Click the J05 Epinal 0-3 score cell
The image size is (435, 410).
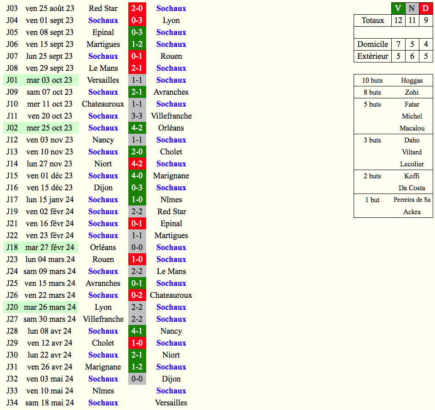click(x=137, y=32)
